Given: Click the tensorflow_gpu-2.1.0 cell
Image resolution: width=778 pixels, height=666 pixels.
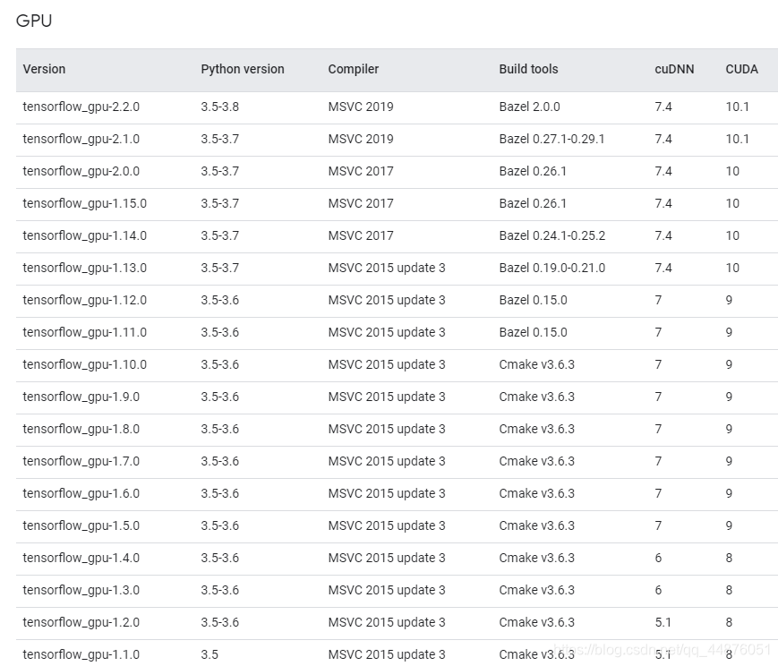Looking at the screenshot, I should 81,139.
